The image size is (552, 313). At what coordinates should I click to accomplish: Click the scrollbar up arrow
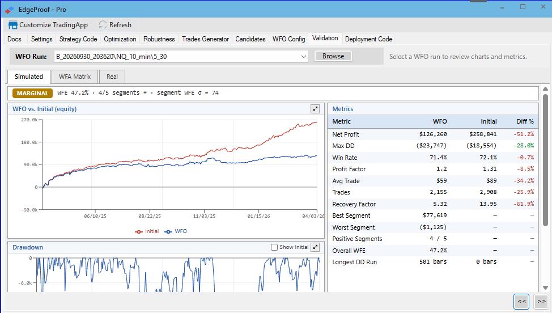pyautogui.click(x=545, y=88)
